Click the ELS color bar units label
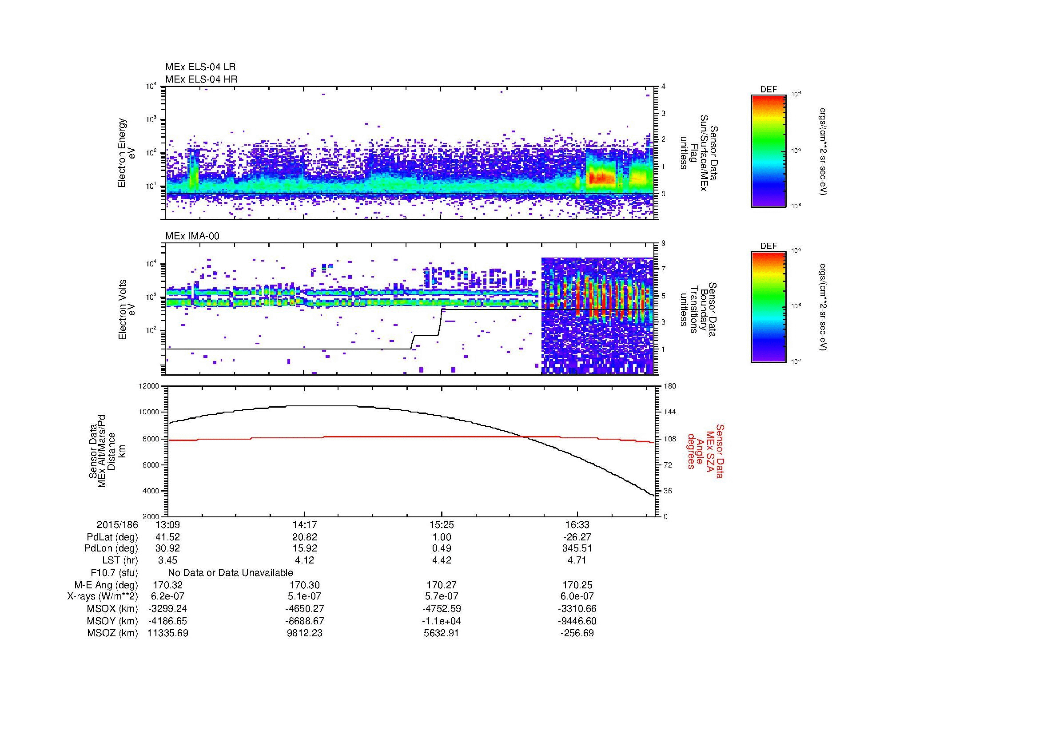The width and height of the screenshot is (1039, 734). pos(824,151)
